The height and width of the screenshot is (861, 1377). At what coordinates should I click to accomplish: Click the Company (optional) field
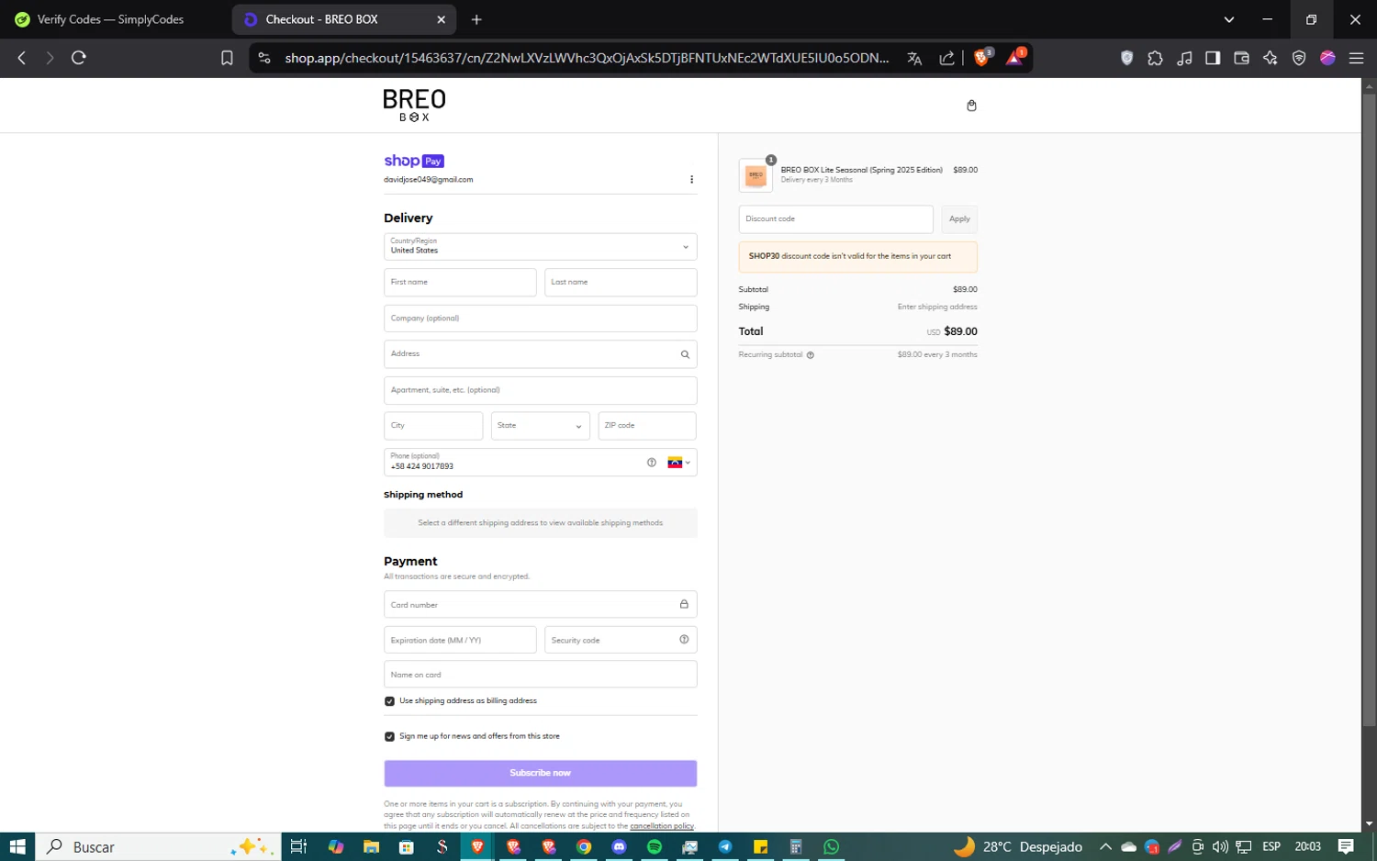540,319
